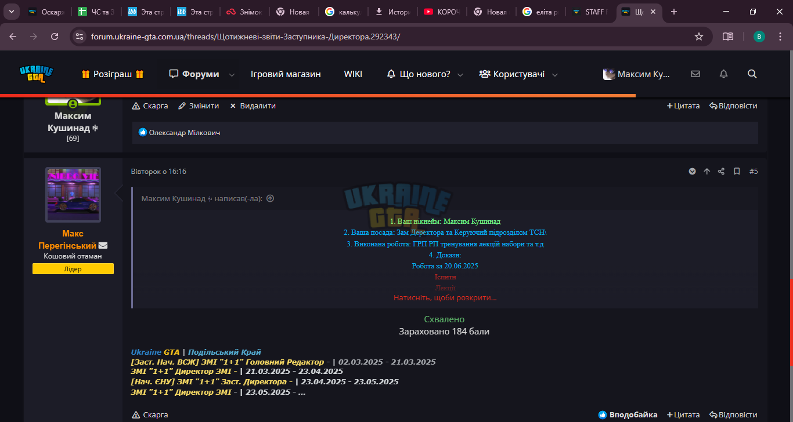The image size is (793, 422).
Task: Click Подільський Край signature text
Action: point(225,352)
